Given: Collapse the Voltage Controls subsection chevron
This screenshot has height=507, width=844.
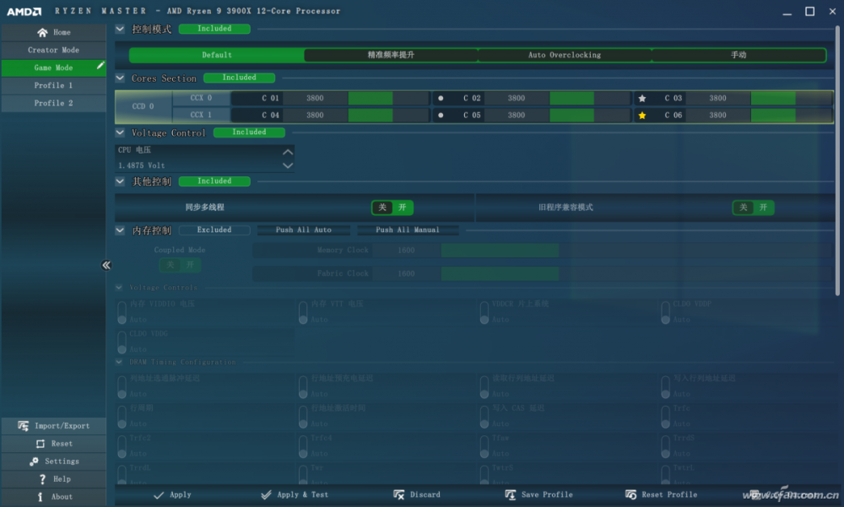Looking at the screenshot, I should 119,288.
